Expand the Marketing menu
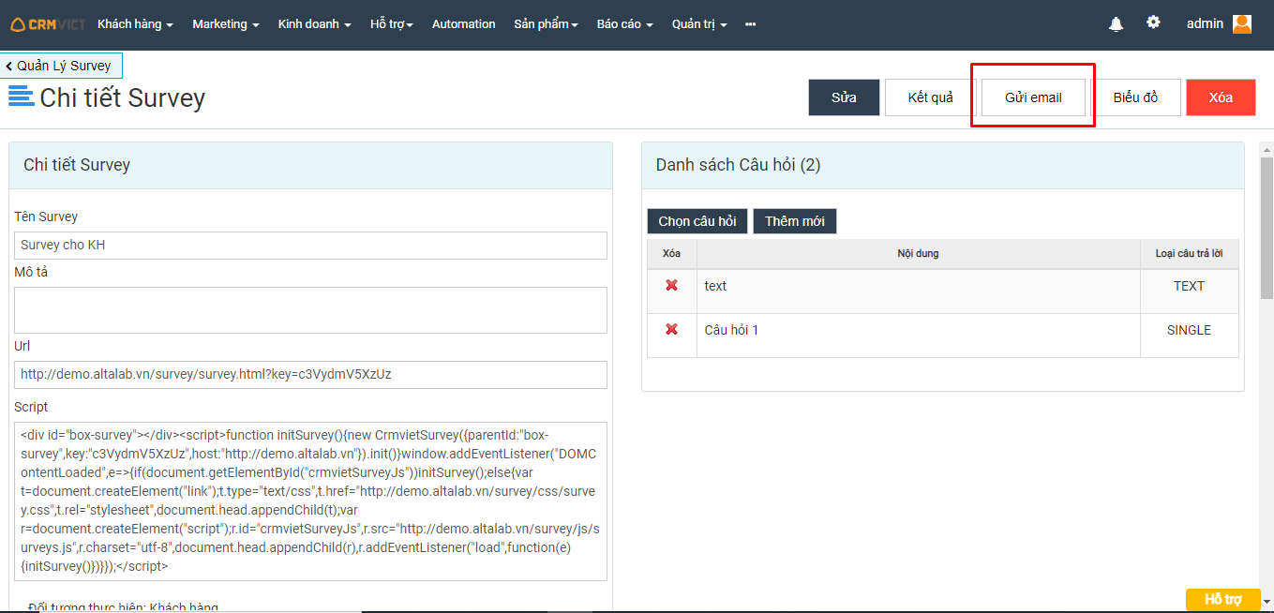This screenshot has height=613, width=1274. pyautogui.click(x=226, y=24)
